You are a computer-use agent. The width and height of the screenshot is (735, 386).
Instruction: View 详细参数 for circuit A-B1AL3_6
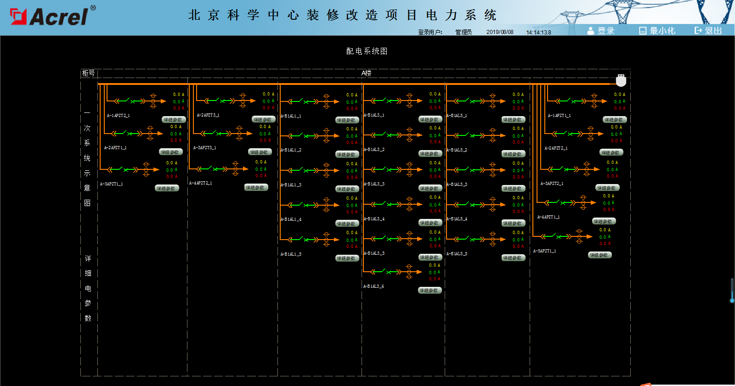click(x=430, y=291)
